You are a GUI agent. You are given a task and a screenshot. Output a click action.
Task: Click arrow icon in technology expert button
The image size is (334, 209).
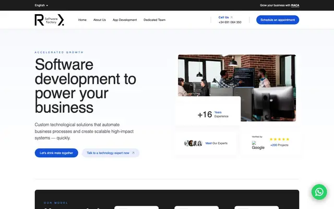(133, 153)
